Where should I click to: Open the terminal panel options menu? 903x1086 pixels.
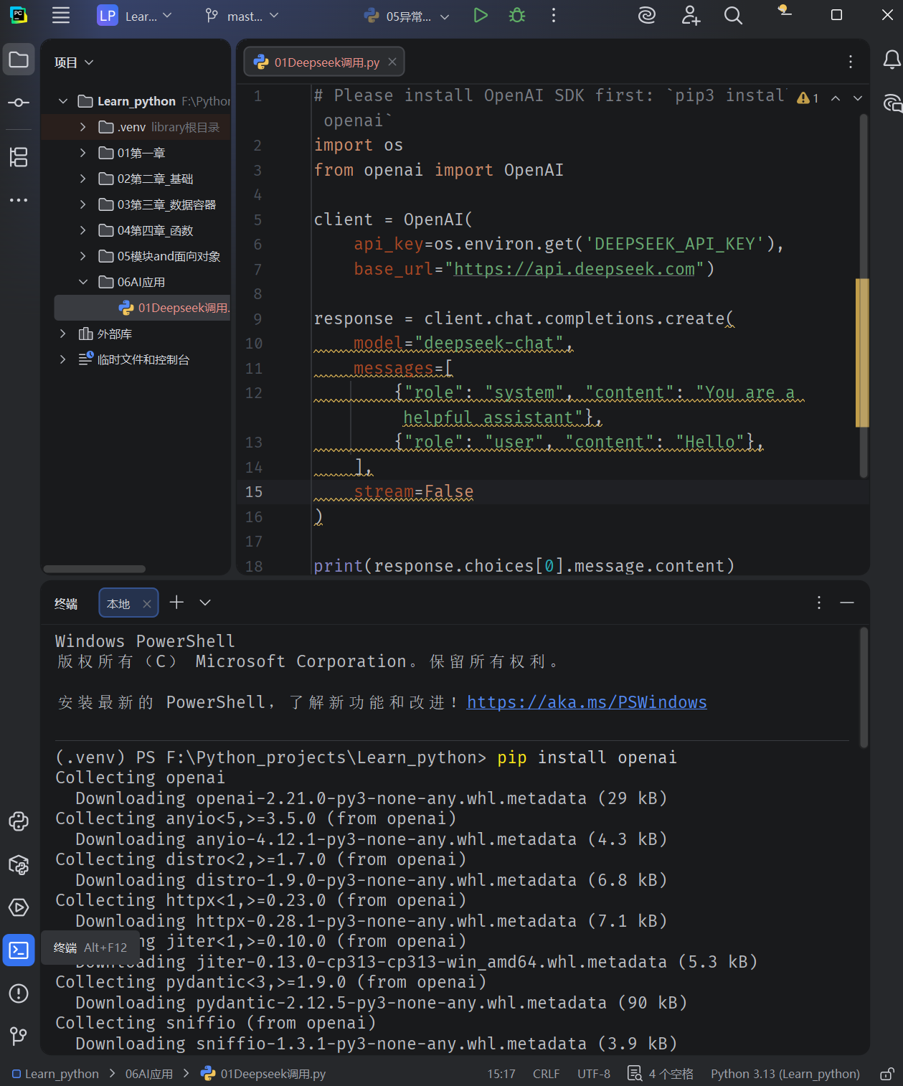[x=818, y=603]
